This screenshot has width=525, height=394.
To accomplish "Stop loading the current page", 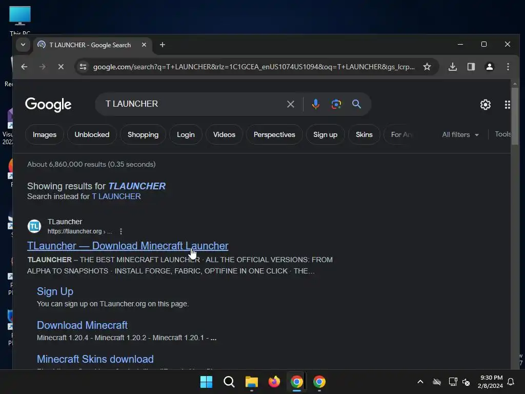I will [x=60, y=67].
